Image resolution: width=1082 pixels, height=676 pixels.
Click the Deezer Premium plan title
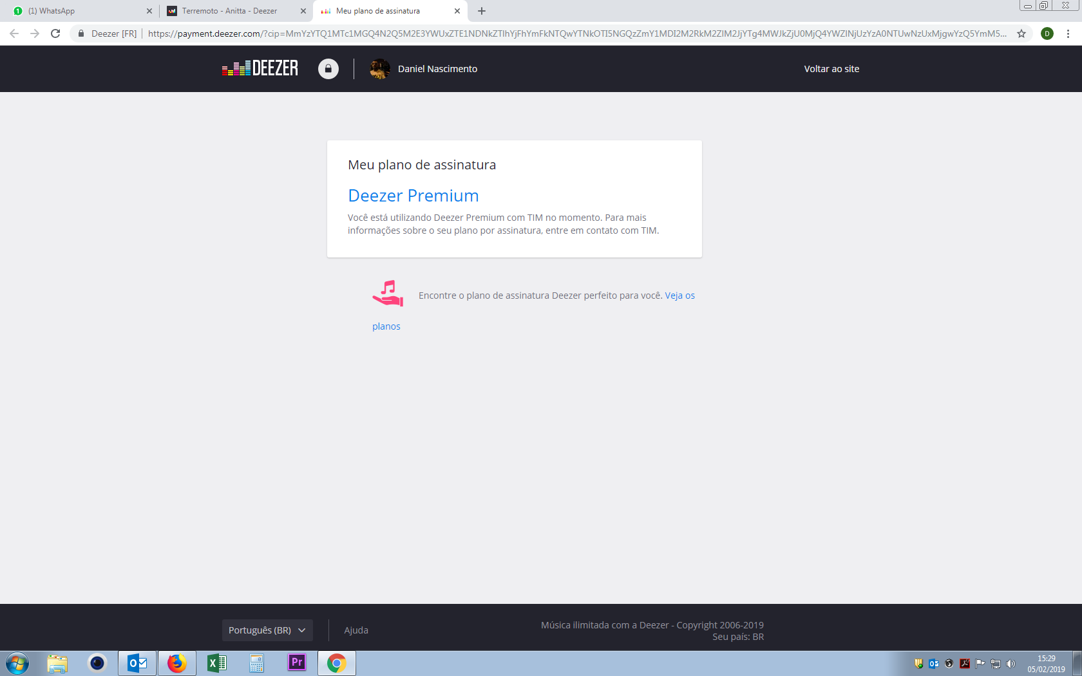[x=413, y=196]
